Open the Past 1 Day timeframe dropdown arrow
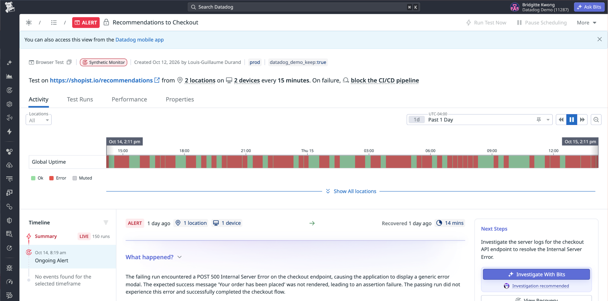 pos(548,120)
